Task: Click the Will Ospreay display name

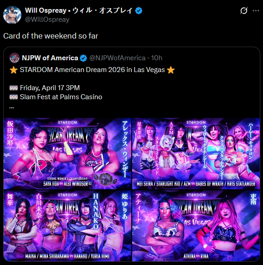Action: pyautogui.click(x=79, y=10)
